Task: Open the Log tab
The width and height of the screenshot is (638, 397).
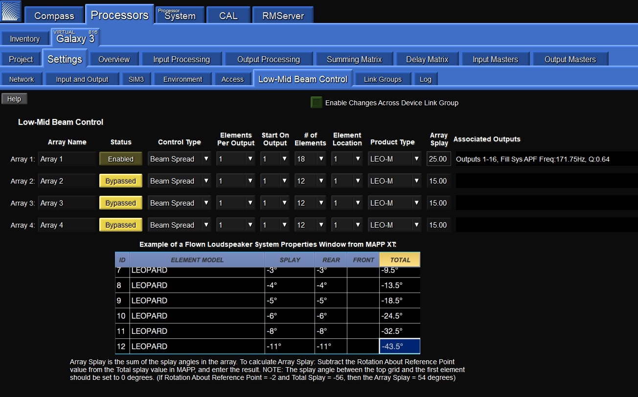Action: coord(425,79)
